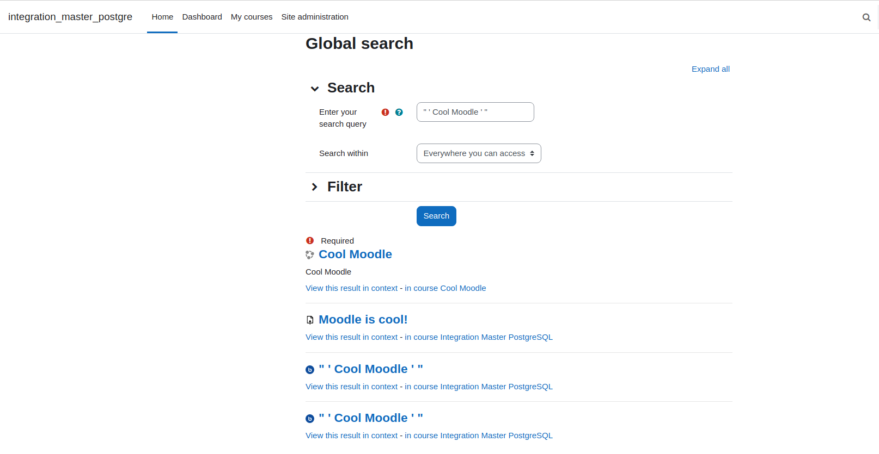View Moodle is cool! result in context

coord(351,337)
